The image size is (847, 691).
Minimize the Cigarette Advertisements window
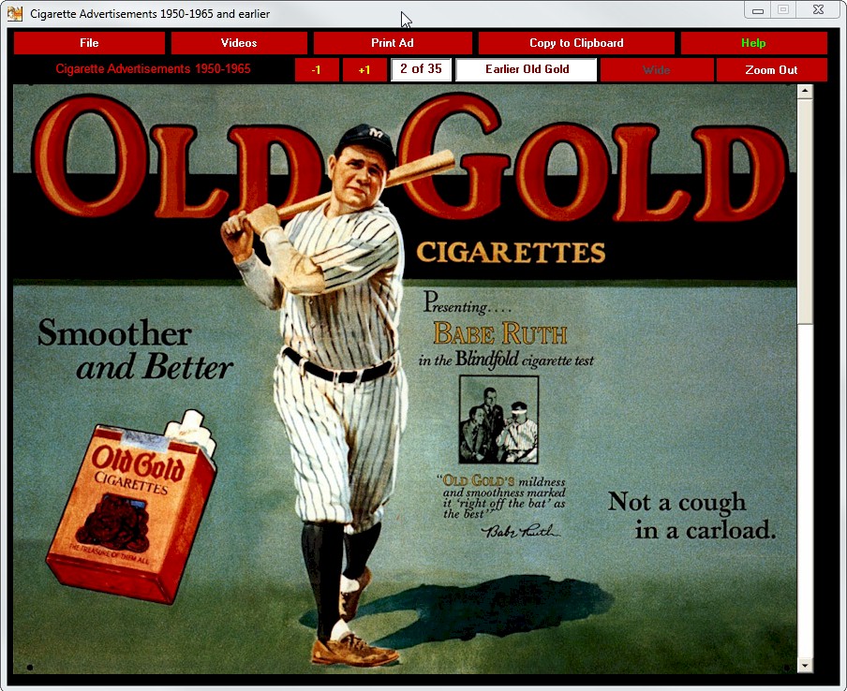pos(758,11)
